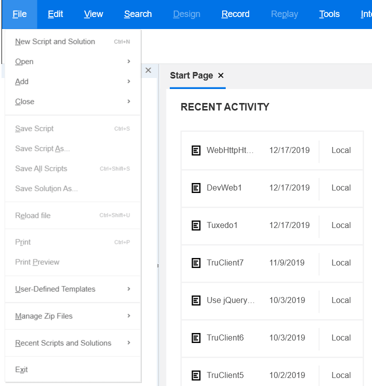Click Local label in Tuxedo1 row

(341, 225)
